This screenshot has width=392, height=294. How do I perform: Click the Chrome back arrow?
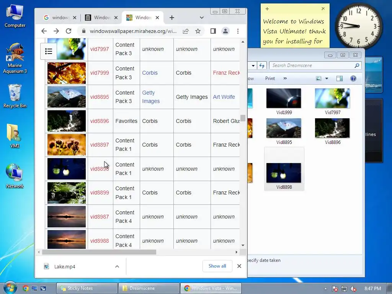(44, 31)
